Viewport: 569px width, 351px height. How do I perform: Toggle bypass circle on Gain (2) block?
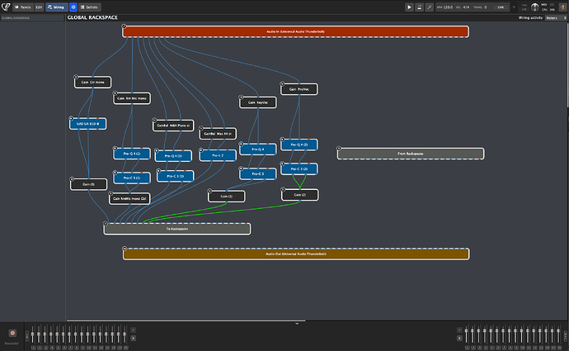(x=283, y=189)
